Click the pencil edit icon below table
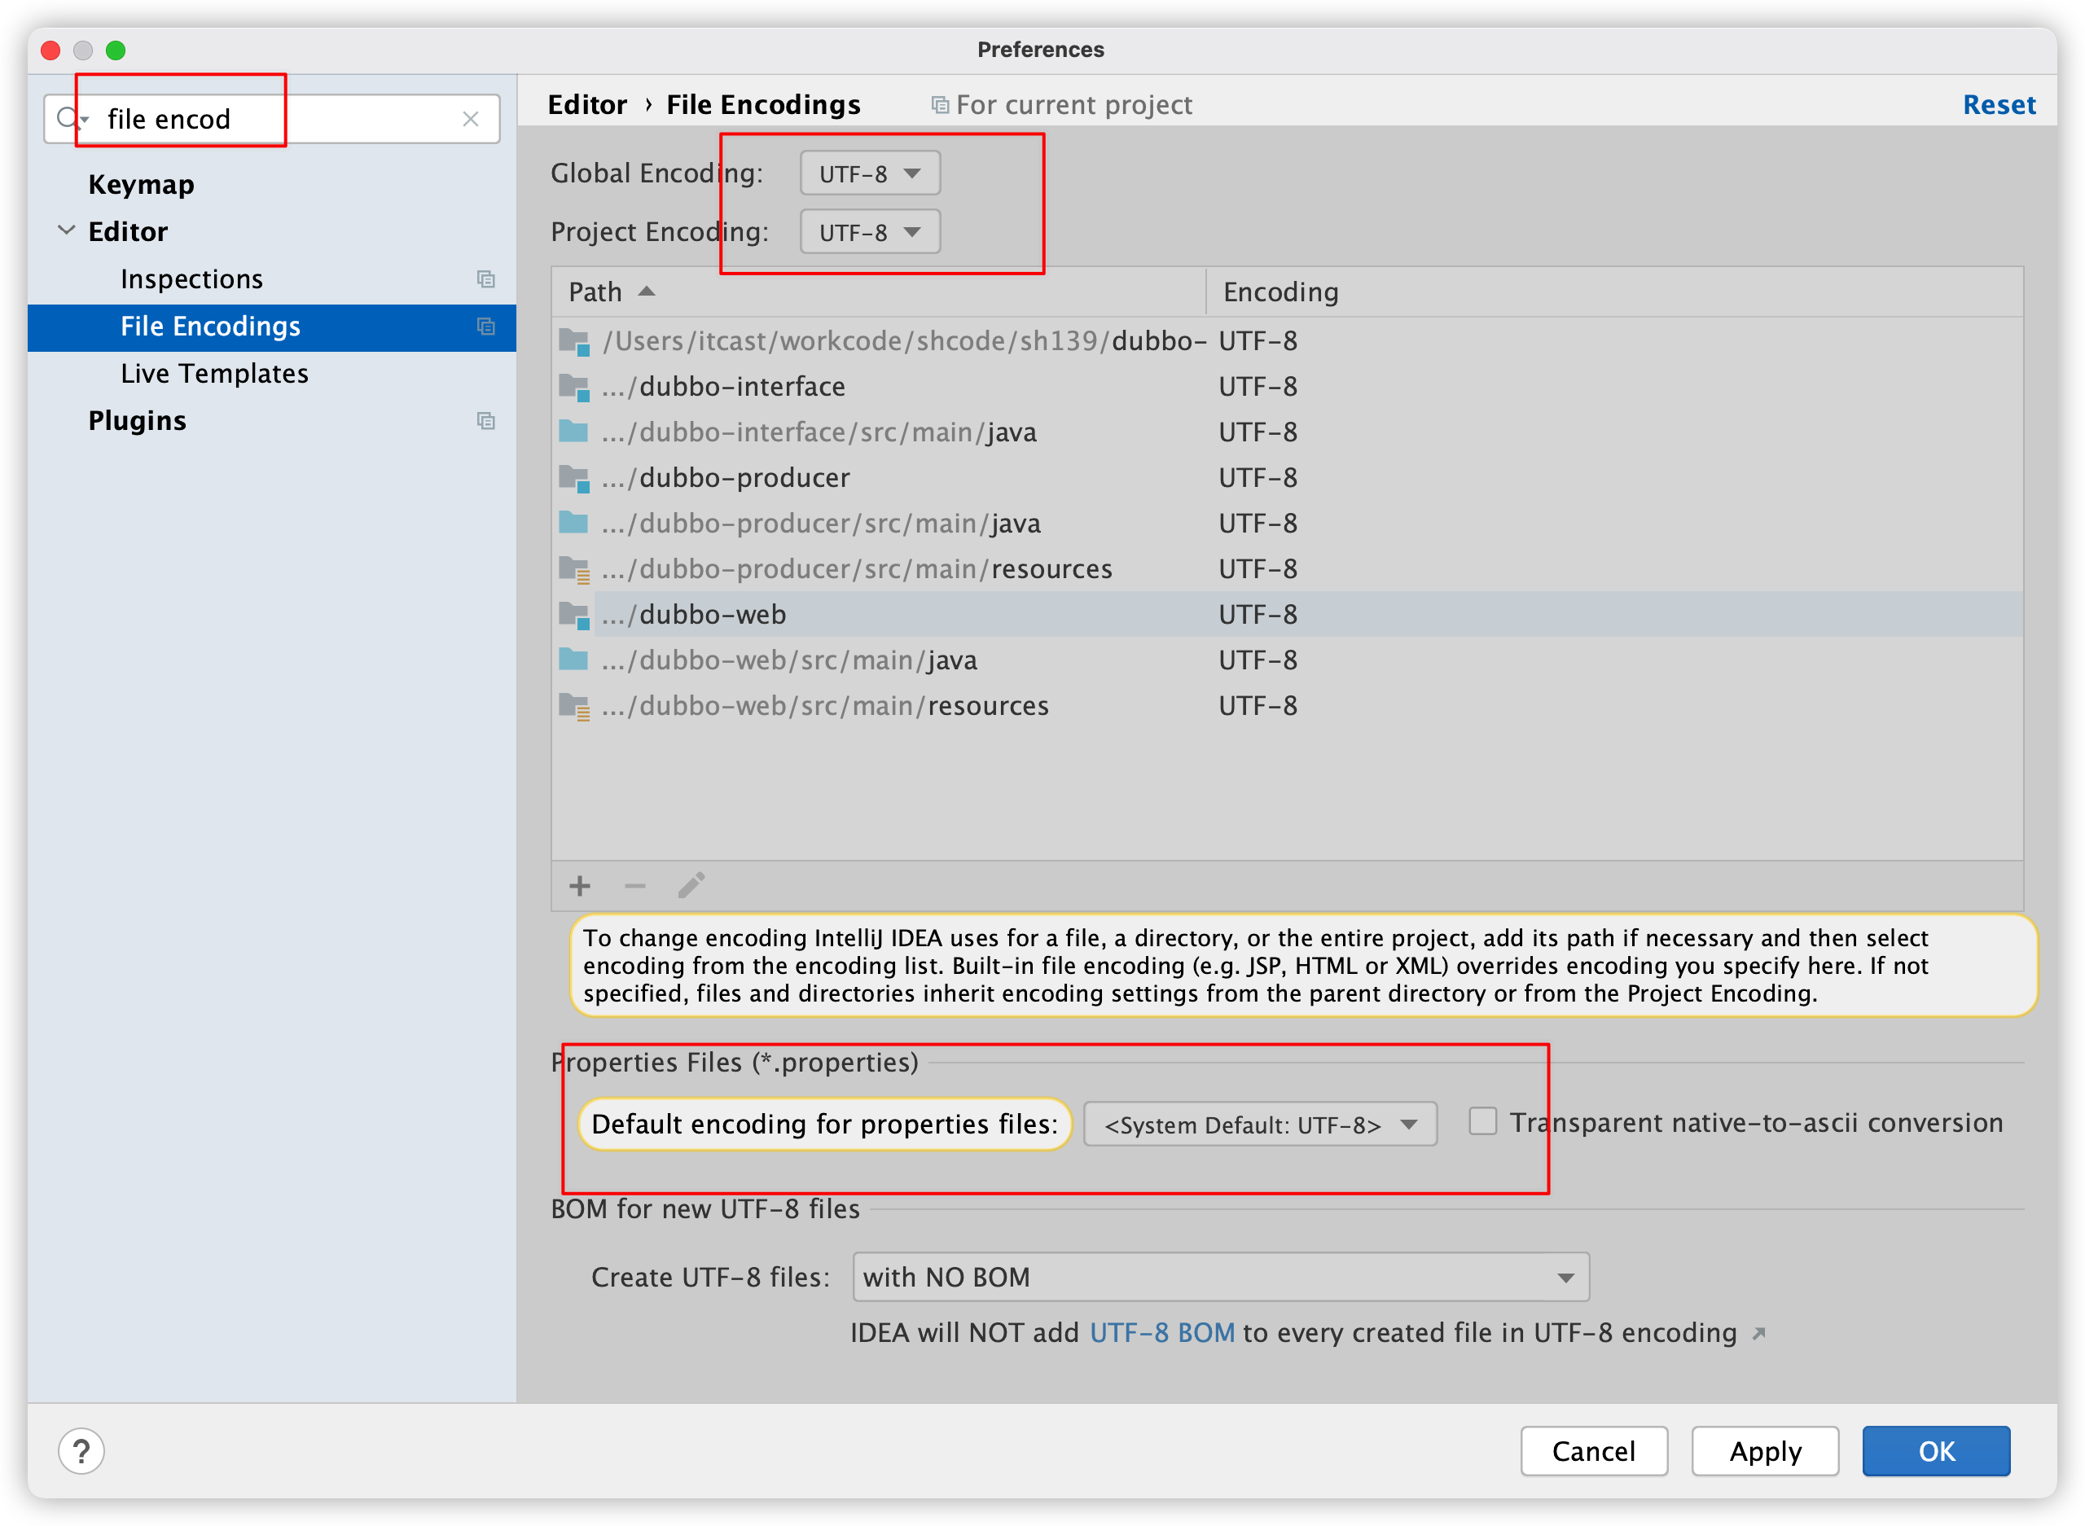Image resolution: width=2085 pixels, height=1526 pixels. (x=691, y=886)
